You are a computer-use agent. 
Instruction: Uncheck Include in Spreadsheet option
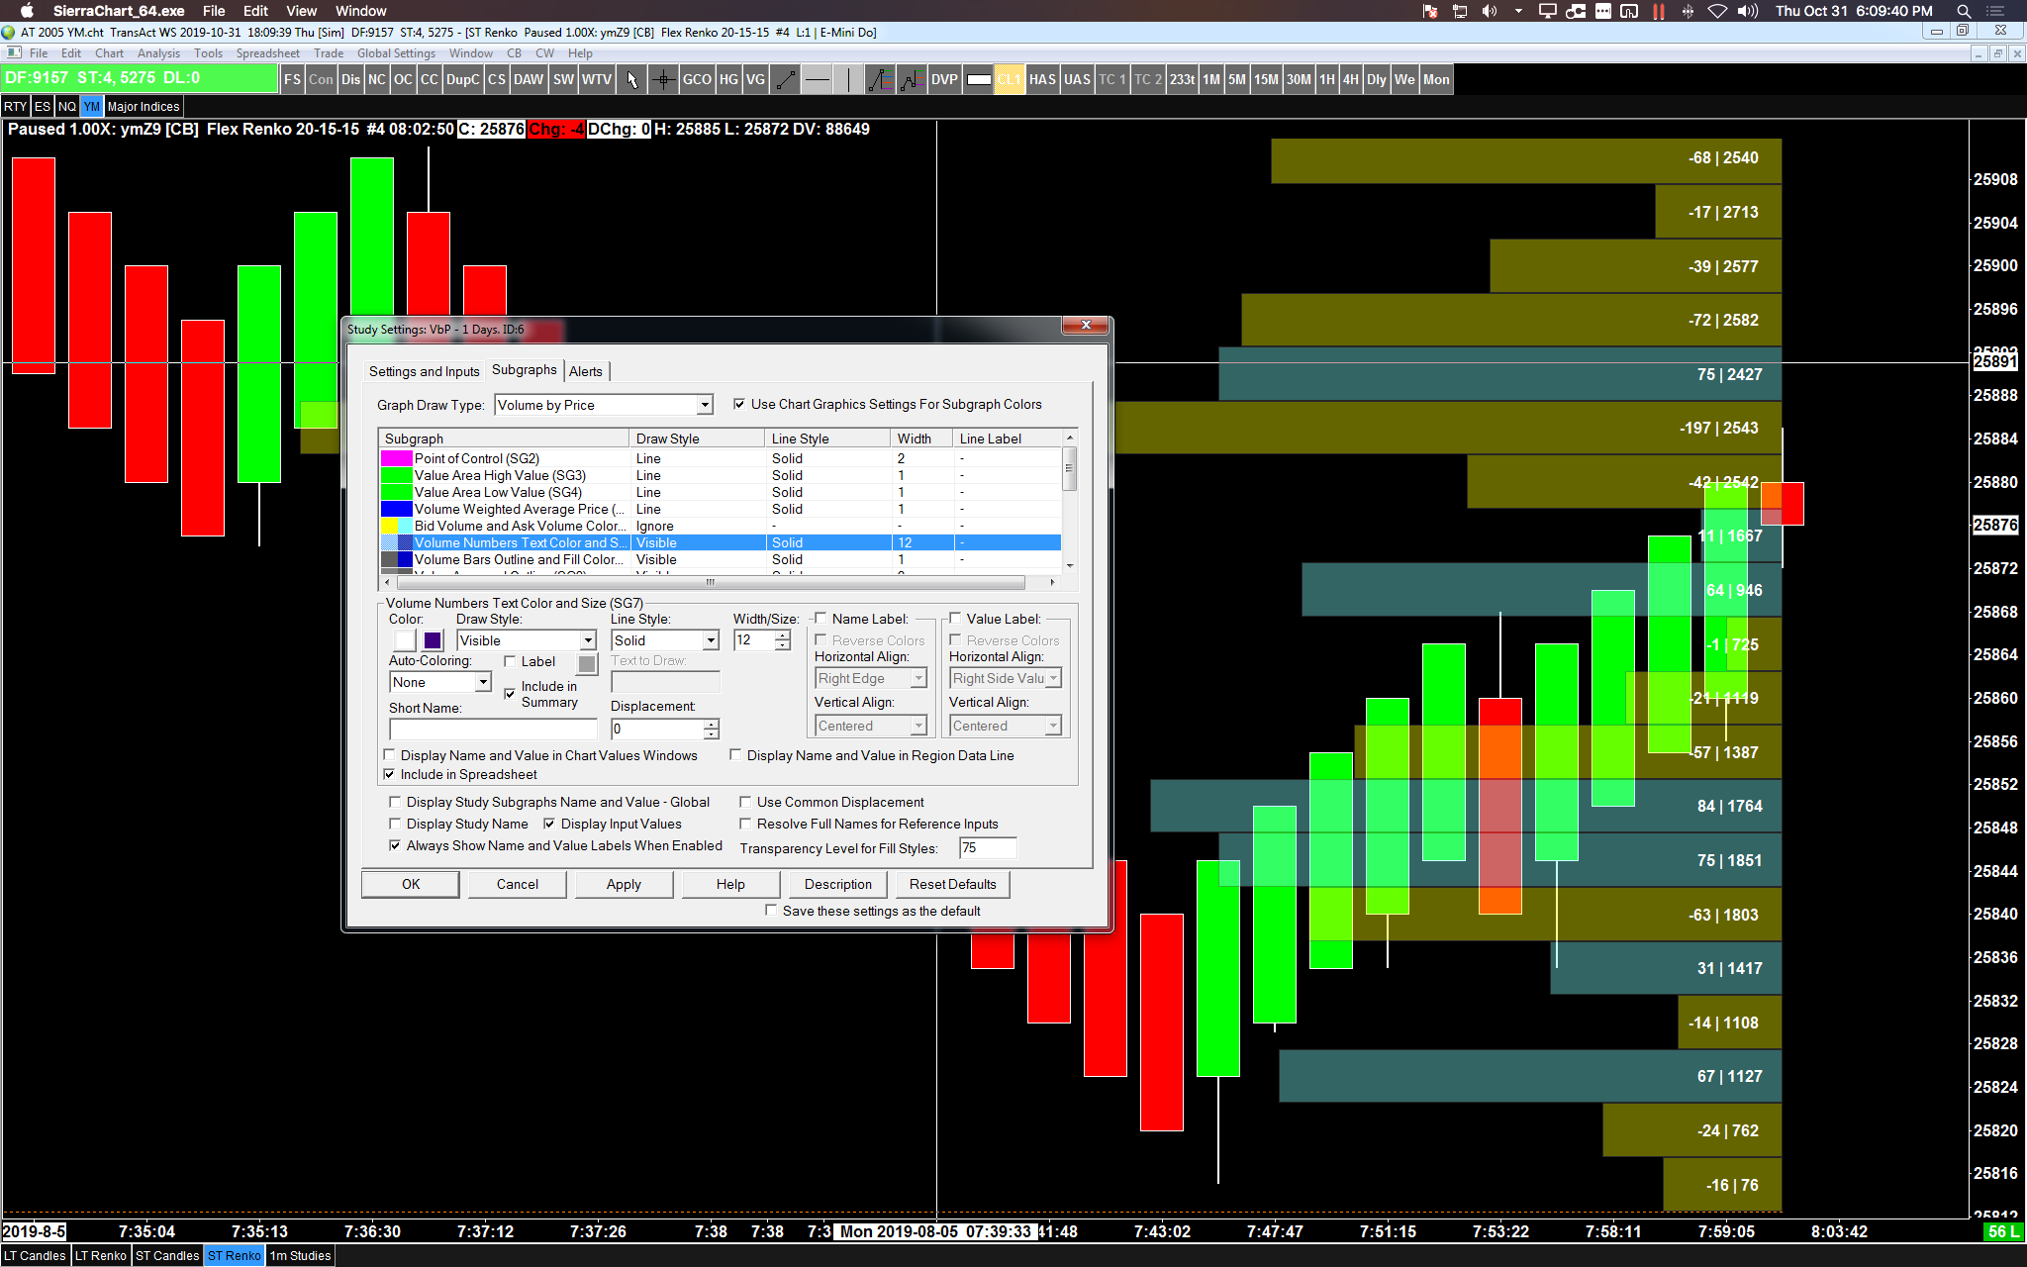390,774
